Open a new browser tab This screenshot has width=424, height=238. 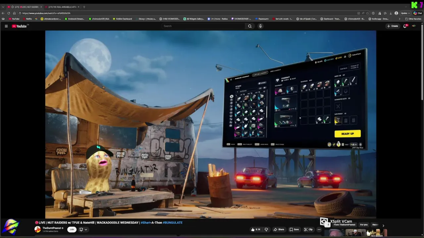[x=84, y=7]
